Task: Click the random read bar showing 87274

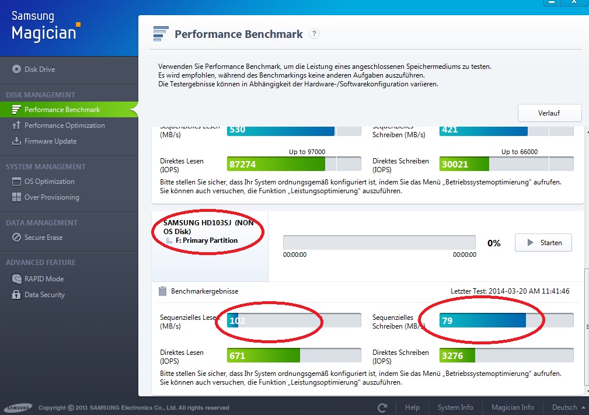Action: (294, 164)
